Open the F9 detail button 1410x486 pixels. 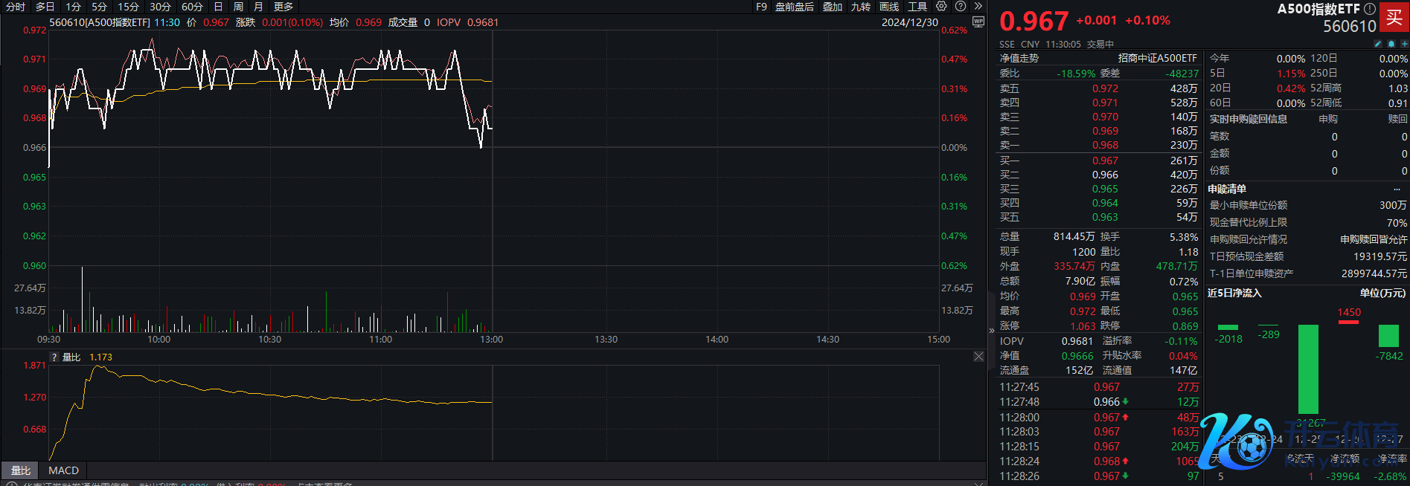[x=761, y=7]
